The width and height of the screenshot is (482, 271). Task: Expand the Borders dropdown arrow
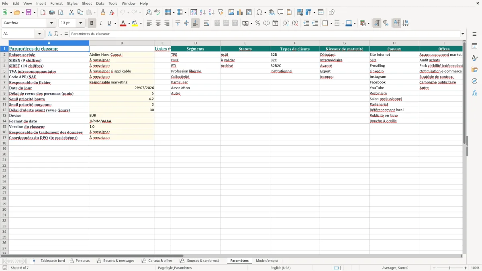pyautogui.click(x=331, y=23)
